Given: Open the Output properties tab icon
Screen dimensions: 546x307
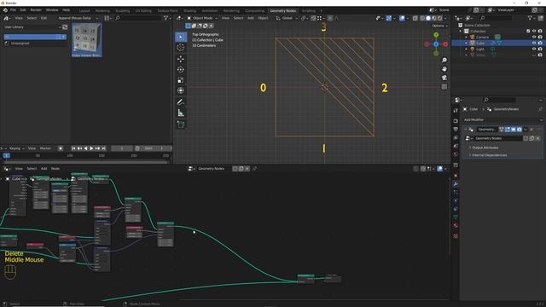Looking at the screenshot, I should pyautogui.click(x=456, y=129).
